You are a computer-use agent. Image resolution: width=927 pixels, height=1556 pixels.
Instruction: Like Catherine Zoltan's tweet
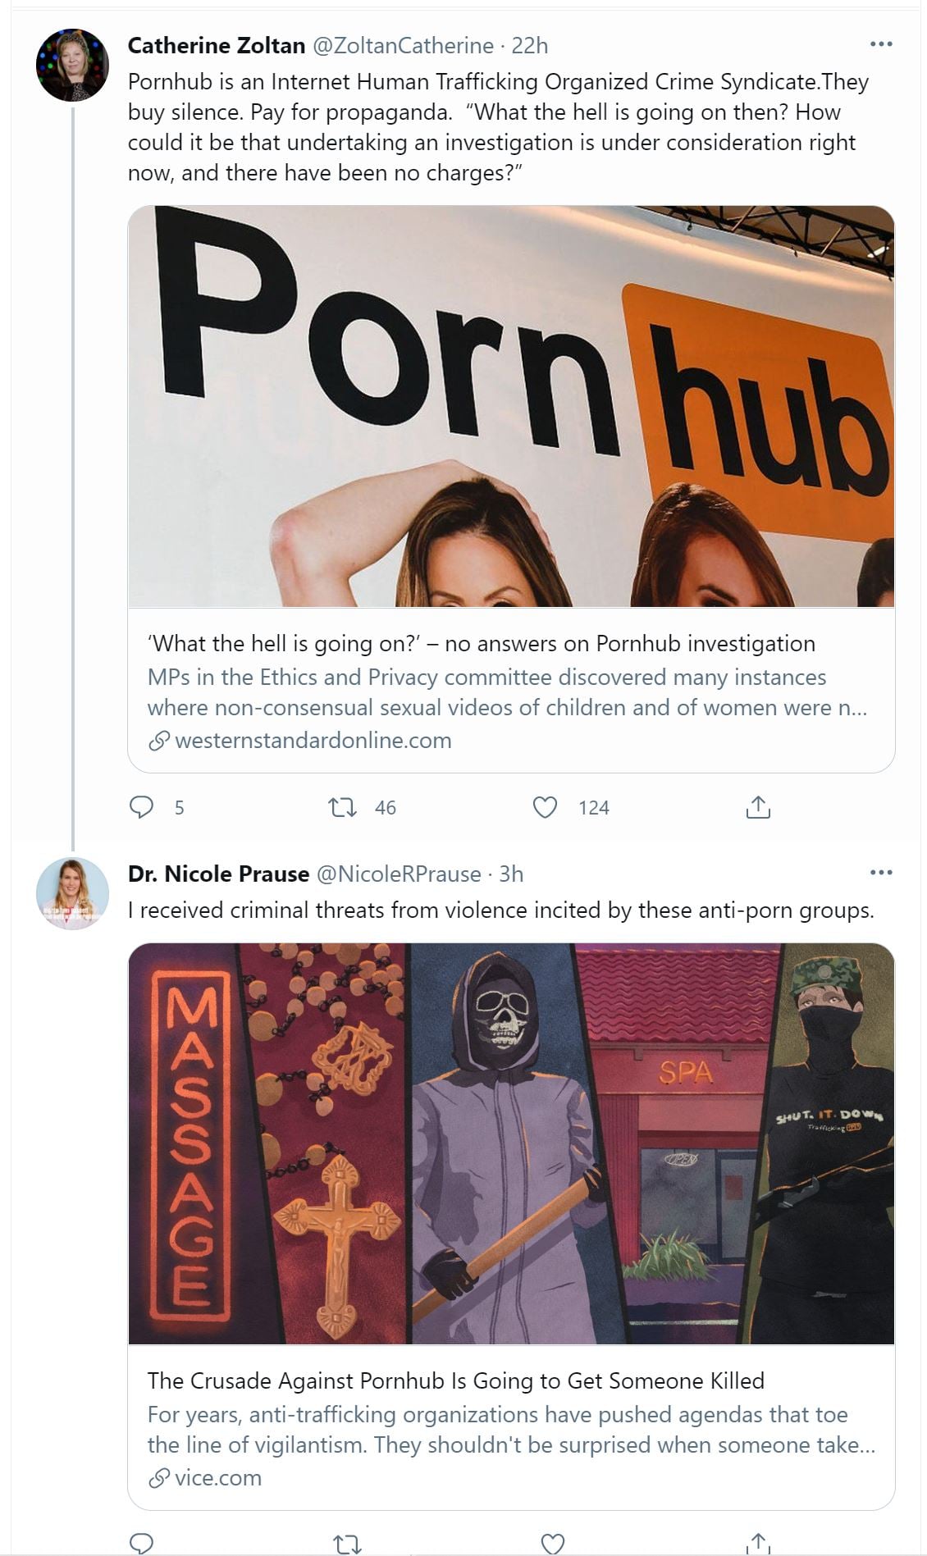545,807
